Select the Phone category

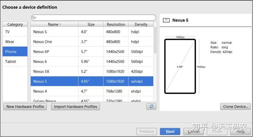15,52
